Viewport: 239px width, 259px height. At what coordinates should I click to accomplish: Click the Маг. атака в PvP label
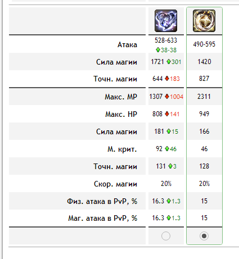point(103,218)
